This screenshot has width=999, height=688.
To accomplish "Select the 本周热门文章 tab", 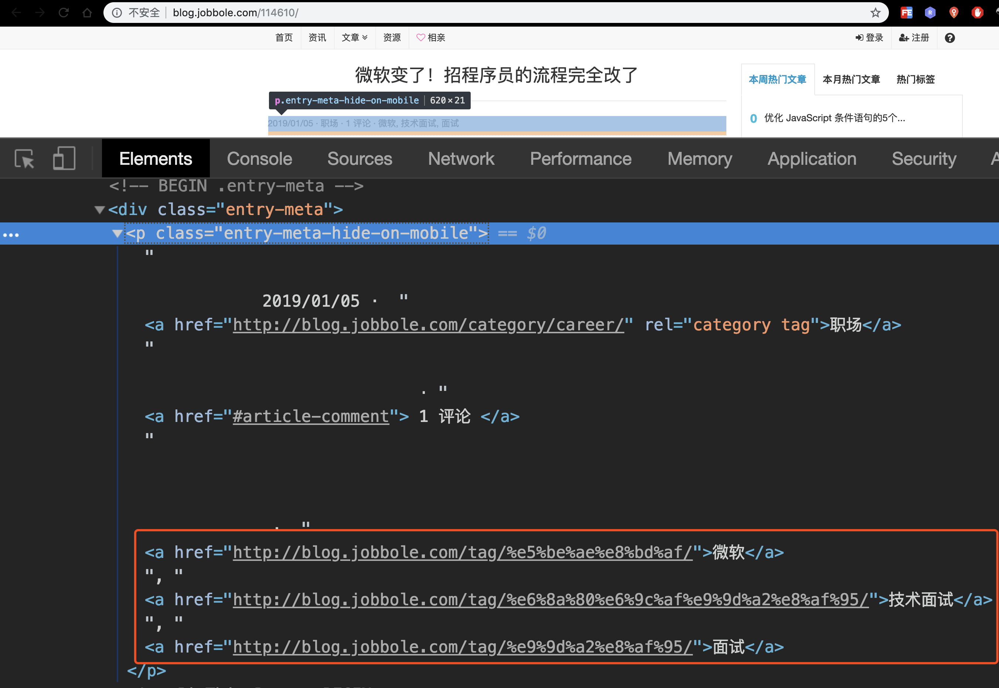I will [x=777, y=79].
